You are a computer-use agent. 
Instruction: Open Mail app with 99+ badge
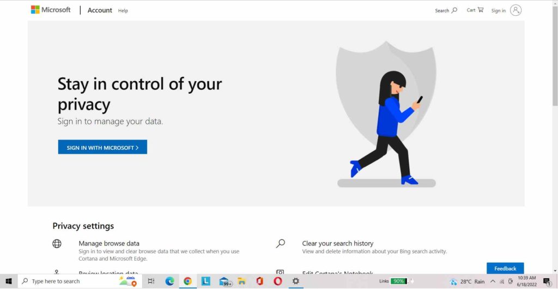[225, 281]
